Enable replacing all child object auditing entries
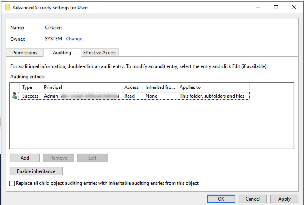The width and height of the screenshot is (304, 205). 12,183
